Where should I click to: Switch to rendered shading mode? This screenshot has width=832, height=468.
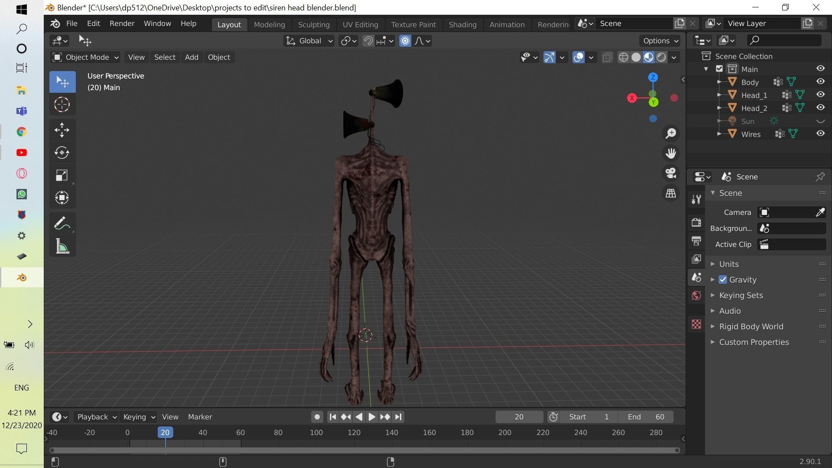(661, 57)
